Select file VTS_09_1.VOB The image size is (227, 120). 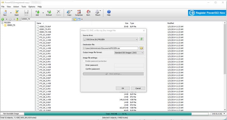(45, 108)
